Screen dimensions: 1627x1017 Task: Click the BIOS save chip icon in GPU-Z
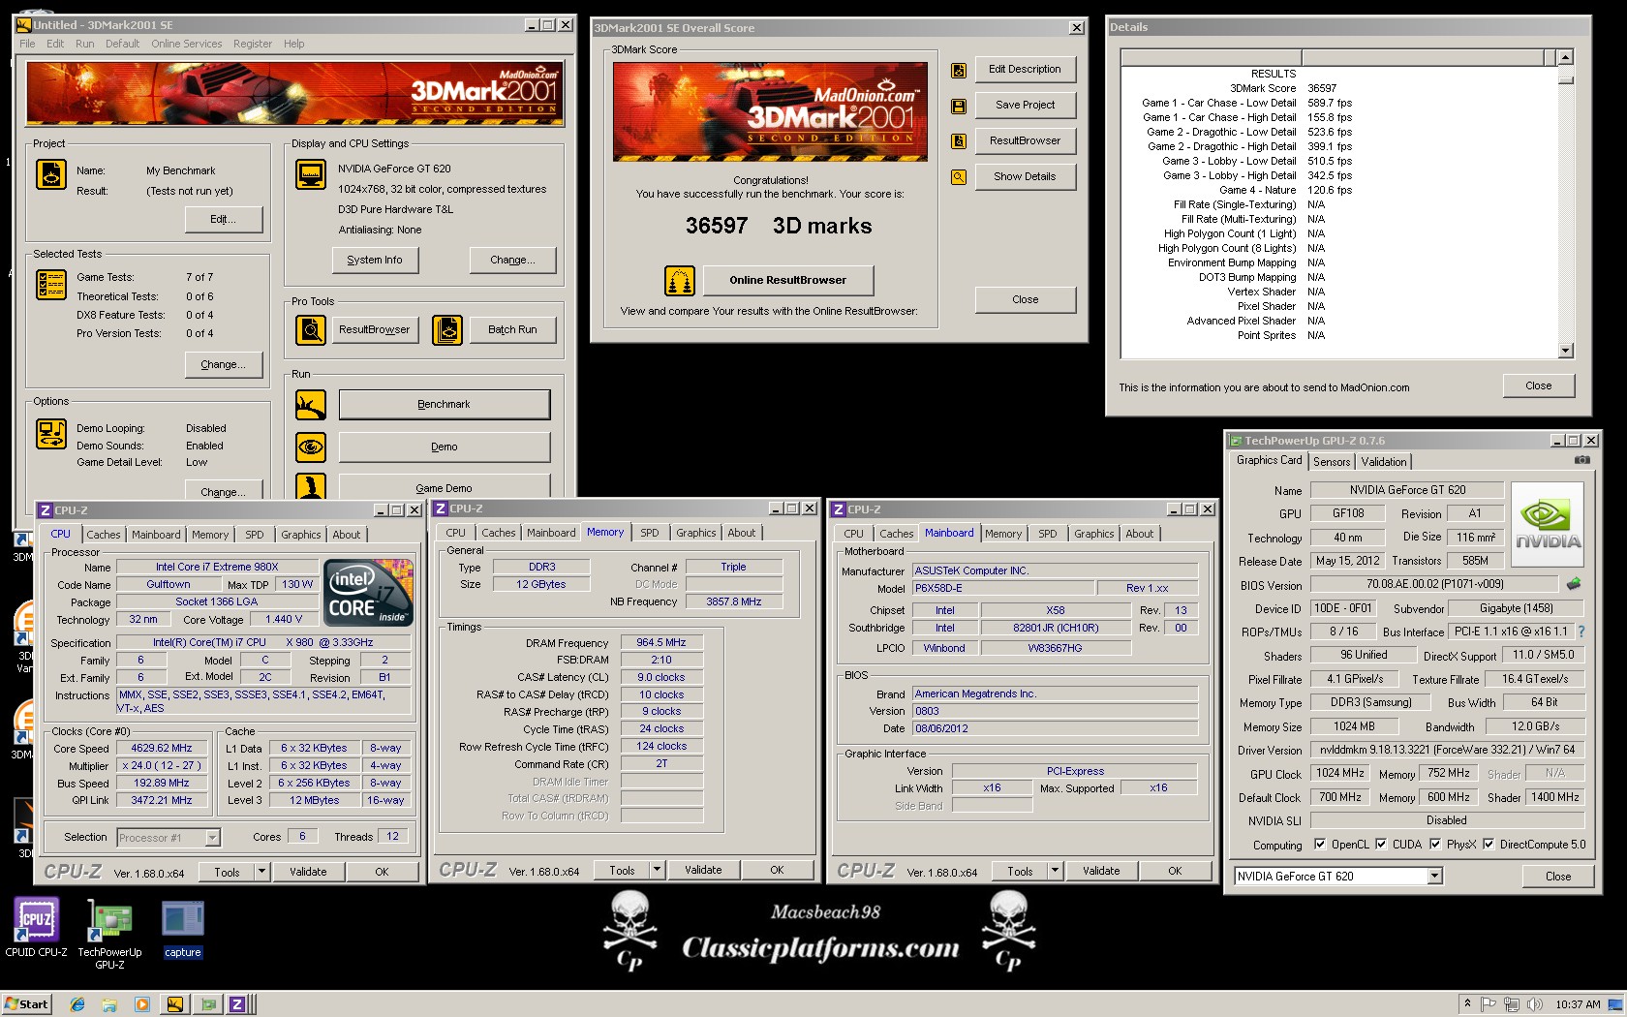tap(1574, 584)
